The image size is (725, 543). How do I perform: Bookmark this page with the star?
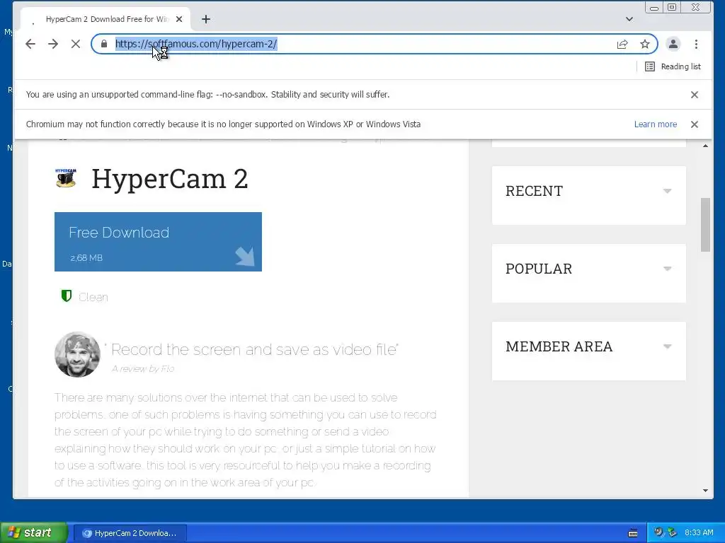pos(645,44)
